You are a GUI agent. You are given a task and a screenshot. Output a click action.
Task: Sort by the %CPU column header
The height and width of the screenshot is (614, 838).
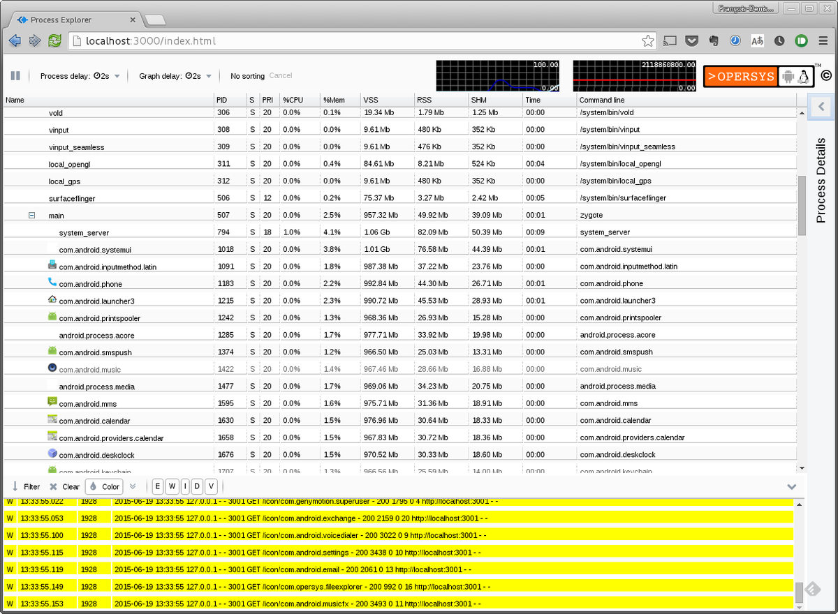[300, 100]
